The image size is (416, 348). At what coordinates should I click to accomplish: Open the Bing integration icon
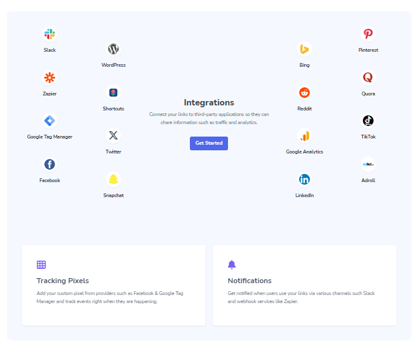tap(304, 49)
